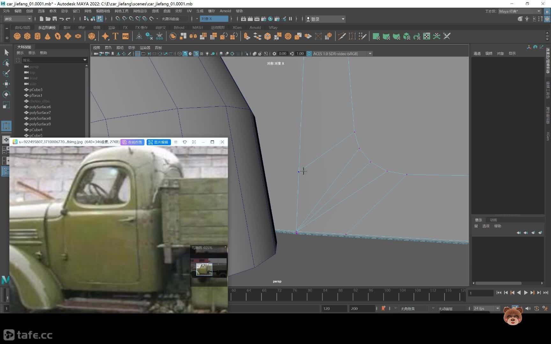Screen dimensions: 551x344
Task: Click the Extrude shelf icon
Action: coord(247,36)
